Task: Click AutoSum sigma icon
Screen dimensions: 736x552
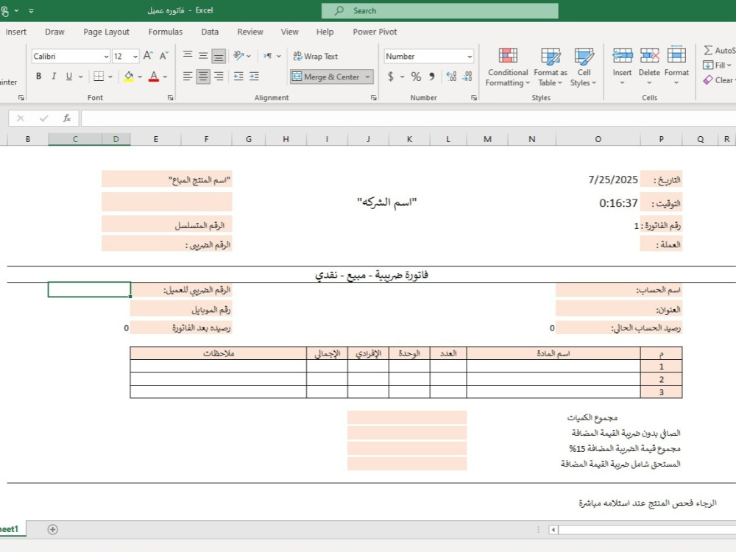Action: point(708,50)
